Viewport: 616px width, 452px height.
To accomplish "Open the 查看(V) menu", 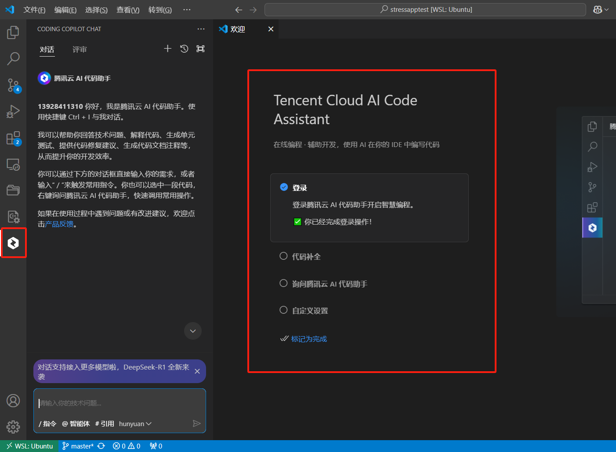I will click(128, 10).
